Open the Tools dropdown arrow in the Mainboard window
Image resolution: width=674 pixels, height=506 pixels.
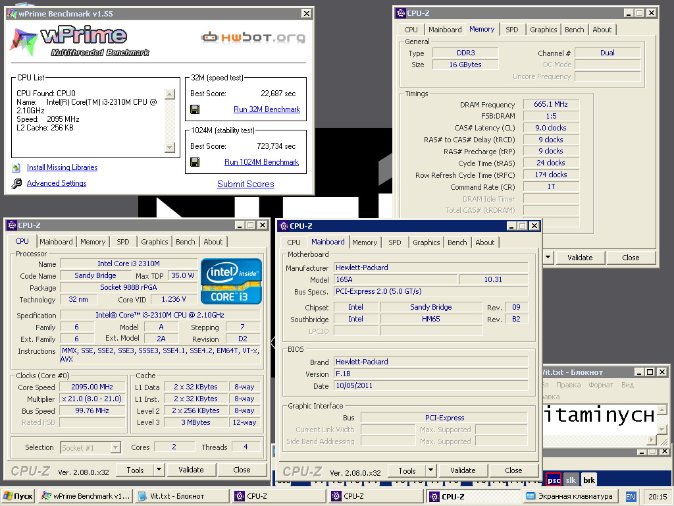(x=430, y=470)
